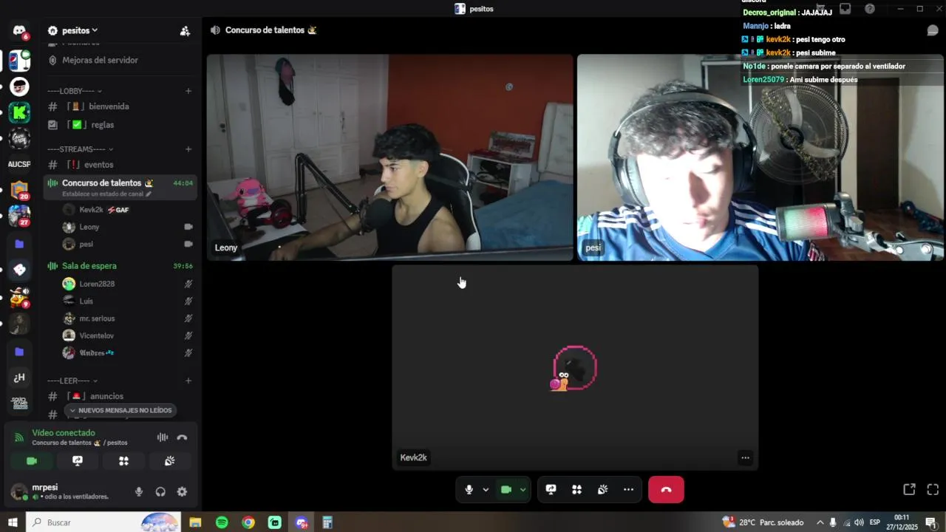946x532 pixels.
Task: Open soundboard in the call control bar
Action: click(602, 489)
